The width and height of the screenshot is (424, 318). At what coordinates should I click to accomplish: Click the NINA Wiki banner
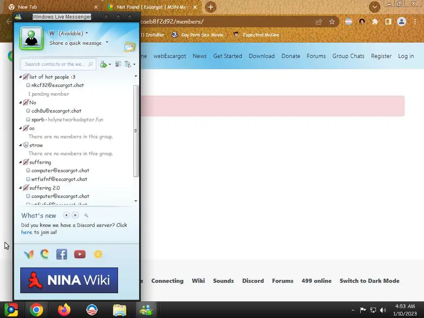point(69,280)
